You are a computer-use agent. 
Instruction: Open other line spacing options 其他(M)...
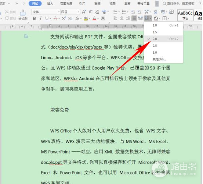click(163, 59)
